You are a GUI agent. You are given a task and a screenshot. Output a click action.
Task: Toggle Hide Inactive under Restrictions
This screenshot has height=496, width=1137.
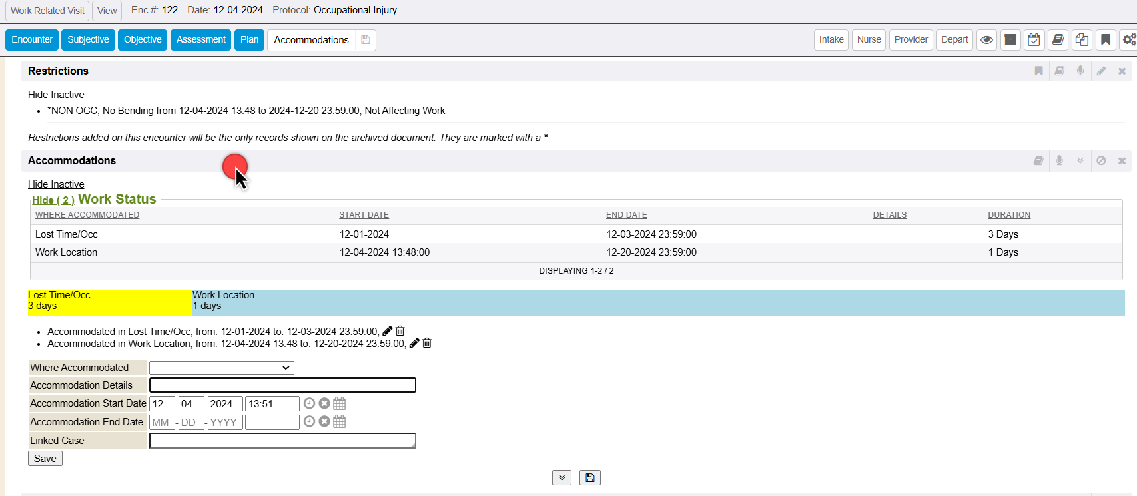point(56,95)
